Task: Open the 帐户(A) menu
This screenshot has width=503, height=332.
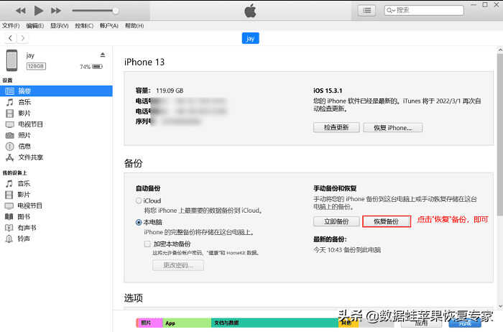Action: point(109,26)
